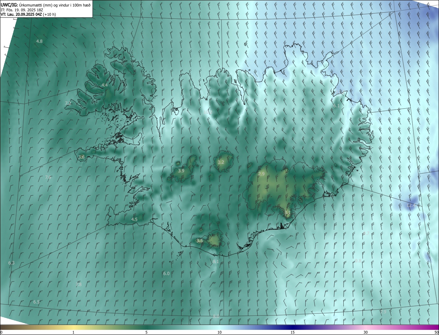
Task: Click the 1 tick on the color scale
Action: (73, 332)
